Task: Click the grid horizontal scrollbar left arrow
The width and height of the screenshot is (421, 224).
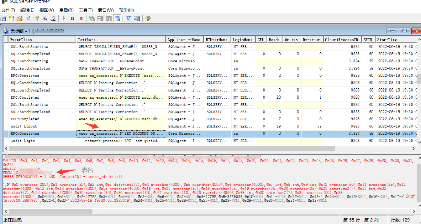Action: pyautogui.click(x=6, y=148)
